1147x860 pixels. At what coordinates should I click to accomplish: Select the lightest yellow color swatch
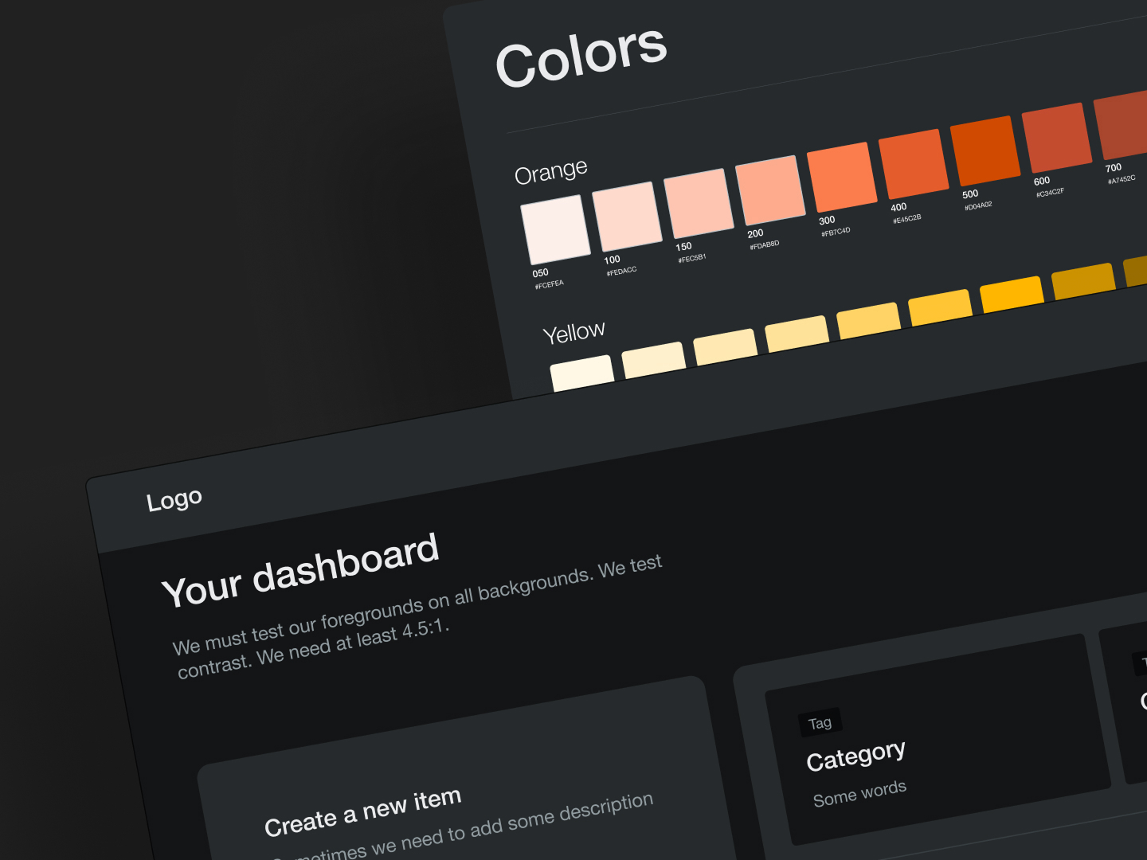[x=582, y=373]
